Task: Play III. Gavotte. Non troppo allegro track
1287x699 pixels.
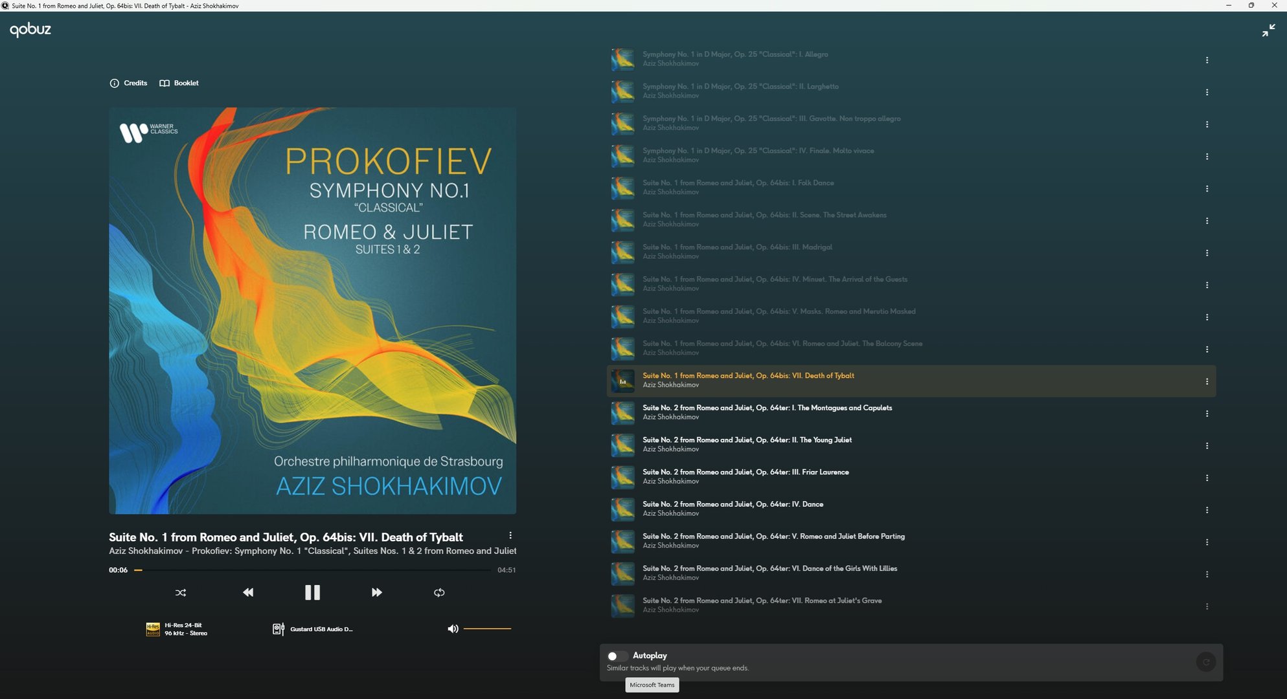Action: [x=911, y=123]
